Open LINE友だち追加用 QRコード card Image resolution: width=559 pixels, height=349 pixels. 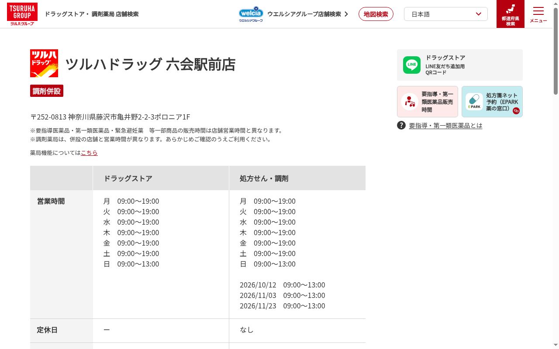(x=460, y=65)
